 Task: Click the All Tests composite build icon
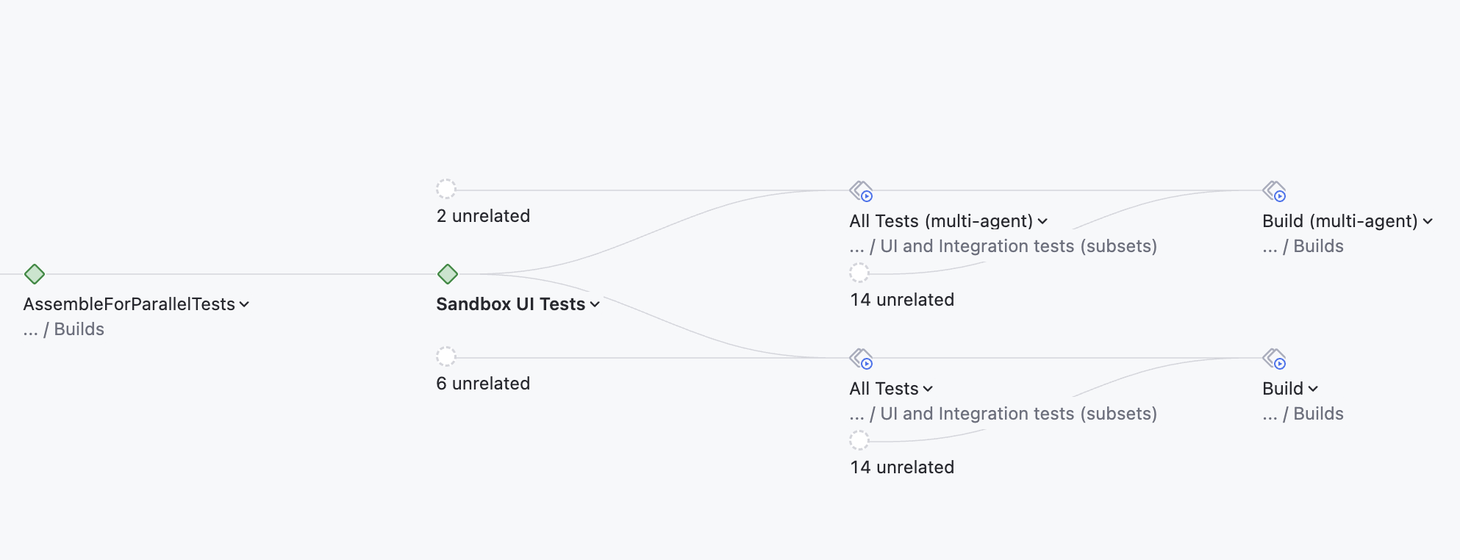[x=861, y=359]
